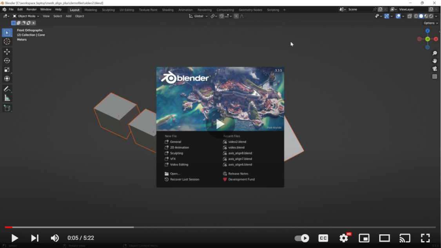
Task: Enter fullscreen video mode
Action: [425, 238]
